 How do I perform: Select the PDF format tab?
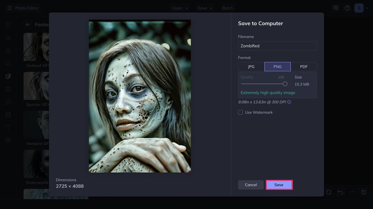coord(304,67)
